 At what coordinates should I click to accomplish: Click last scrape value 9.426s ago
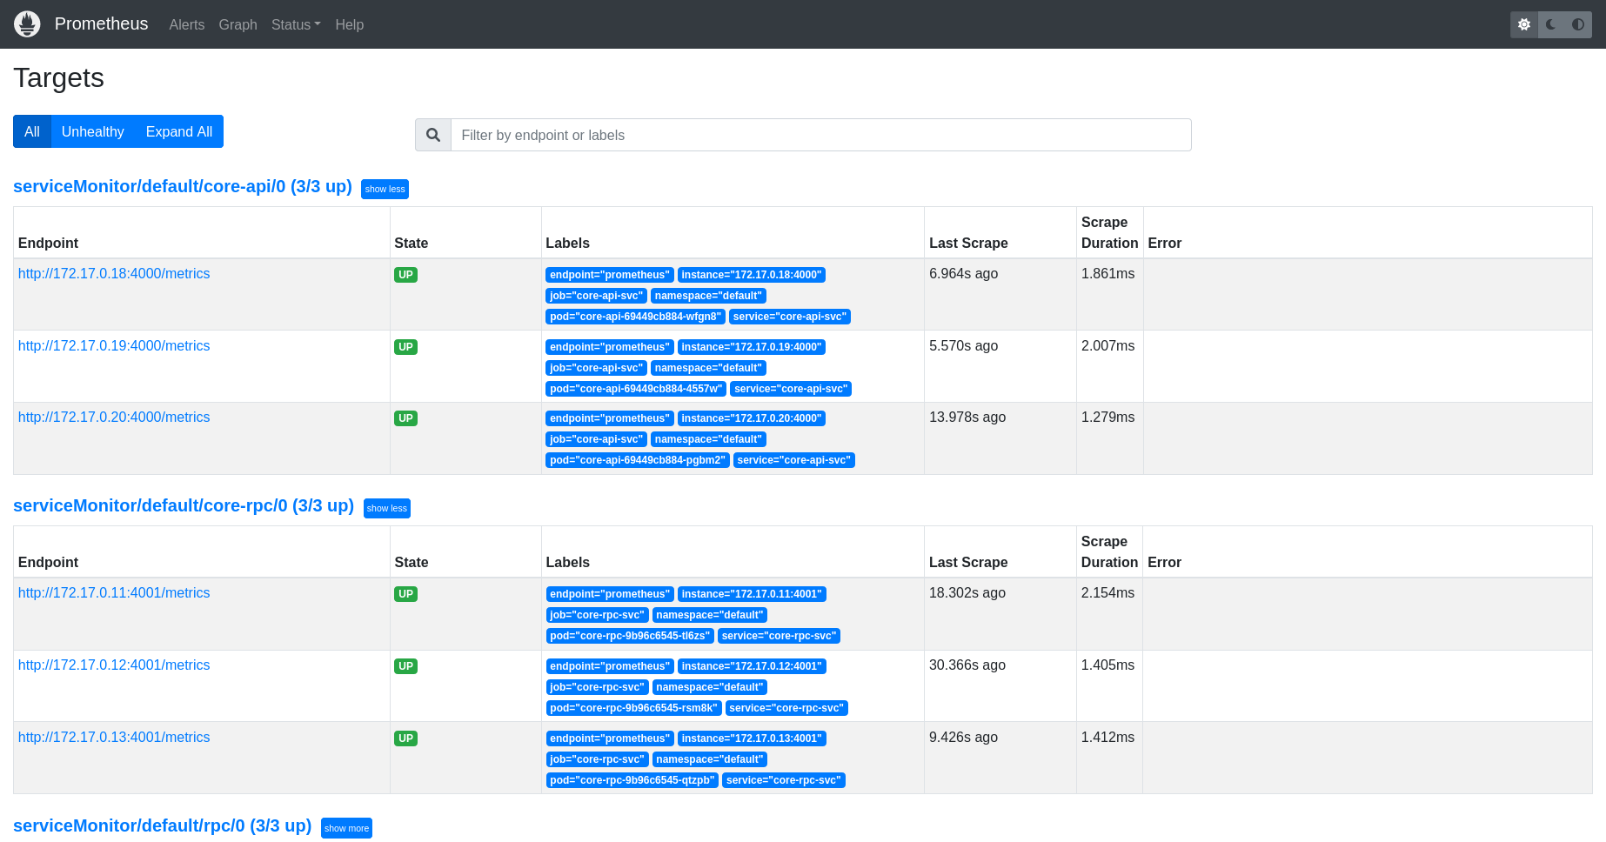963,737
